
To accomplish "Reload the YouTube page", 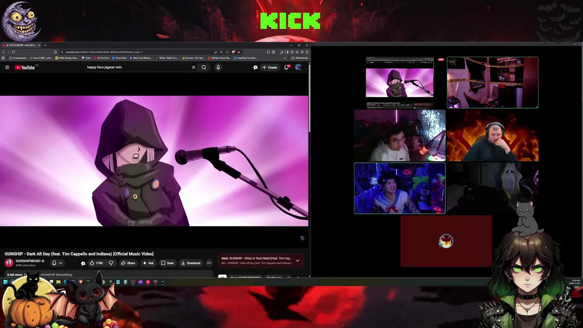I will (13, 52).
